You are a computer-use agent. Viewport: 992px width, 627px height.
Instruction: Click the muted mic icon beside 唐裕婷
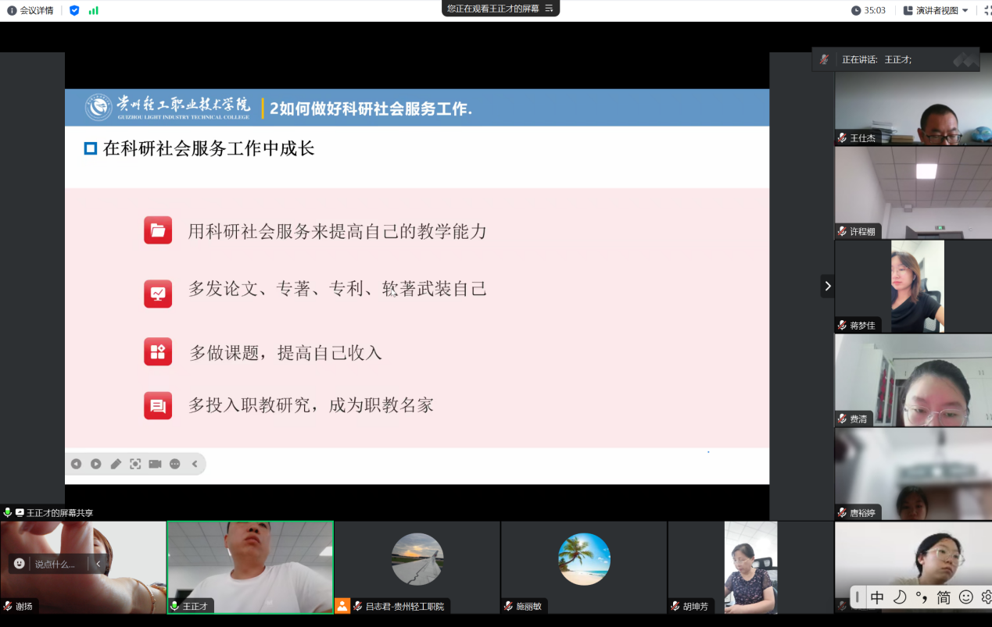[842, 512]
